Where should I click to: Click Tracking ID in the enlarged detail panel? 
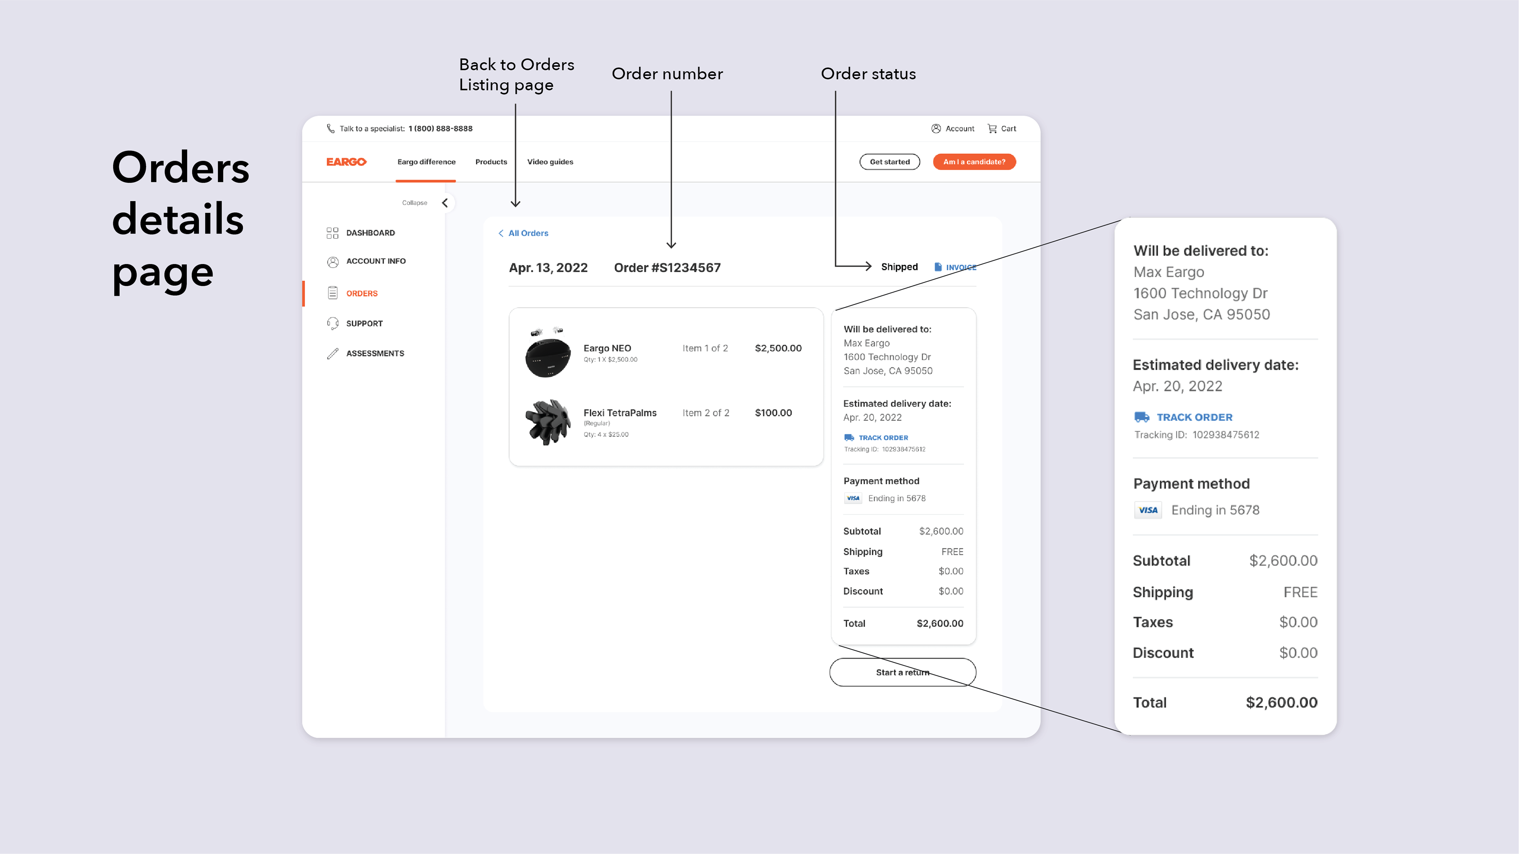tap(1197, 435)
